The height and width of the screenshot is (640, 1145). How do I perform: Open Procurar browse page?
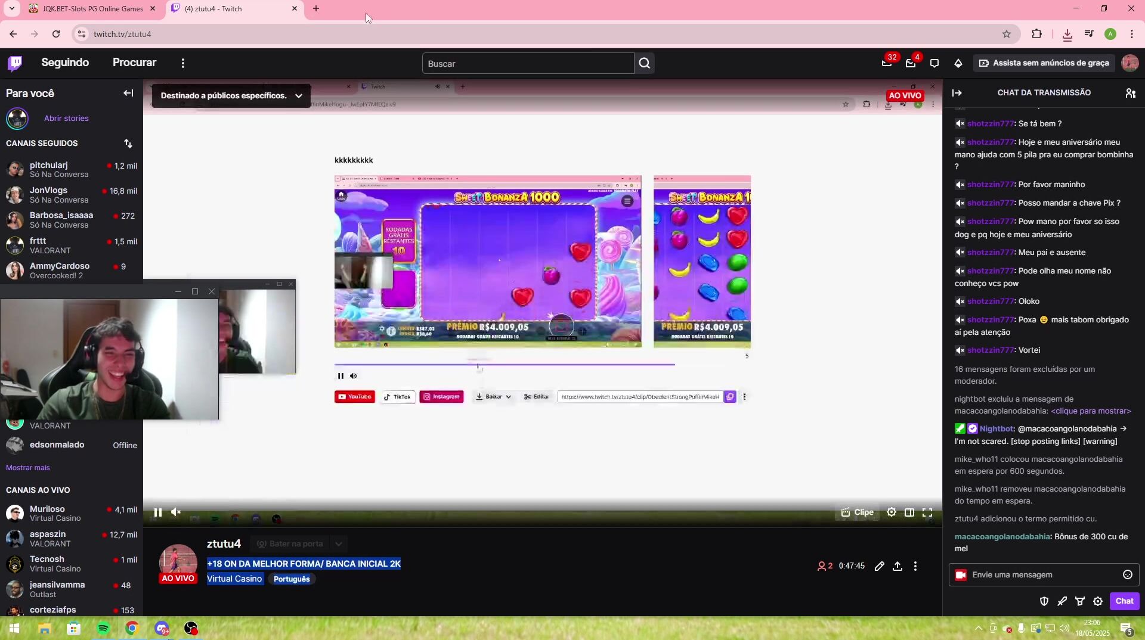pyautogui.click(x=134, y=63)
